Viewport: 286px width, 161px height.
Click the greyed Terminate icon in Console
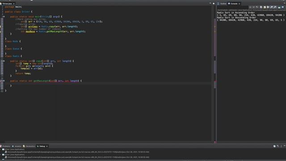pos(250,7)
